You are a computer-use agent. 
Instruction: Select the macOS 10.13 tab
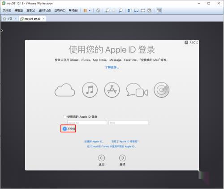(x=32, y=19)
